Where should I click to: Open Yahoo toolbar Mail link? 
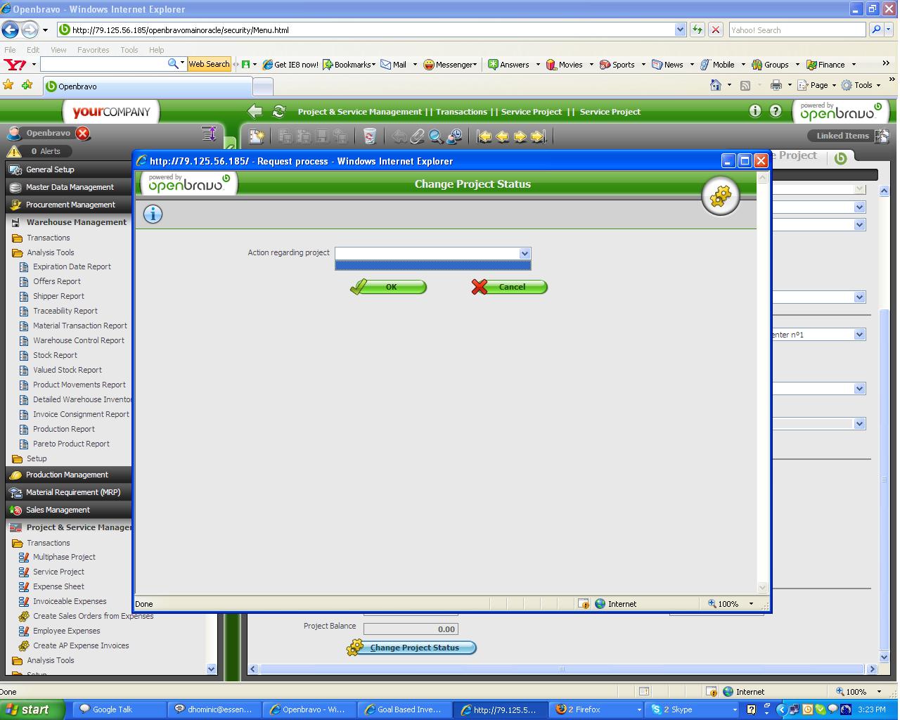pos(399,64)
